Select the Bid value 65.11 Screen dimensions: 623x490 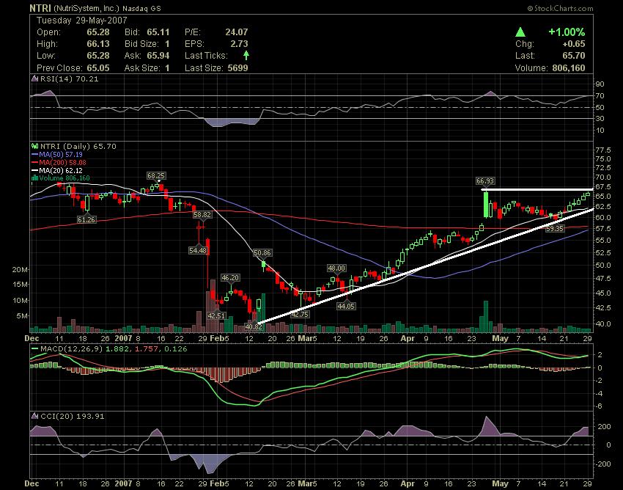click(x=158, y=32)
